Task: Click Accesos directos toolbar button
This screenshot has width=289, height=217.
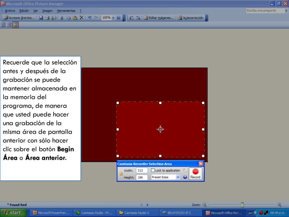Action: pyautogui.click(x=19, y=18)
